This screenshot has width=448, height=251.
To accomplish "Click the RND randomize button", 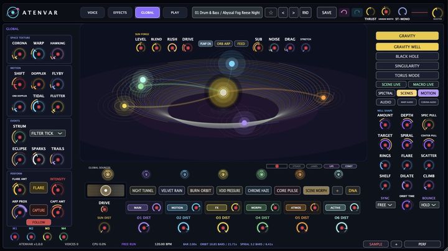I will 306,12.
